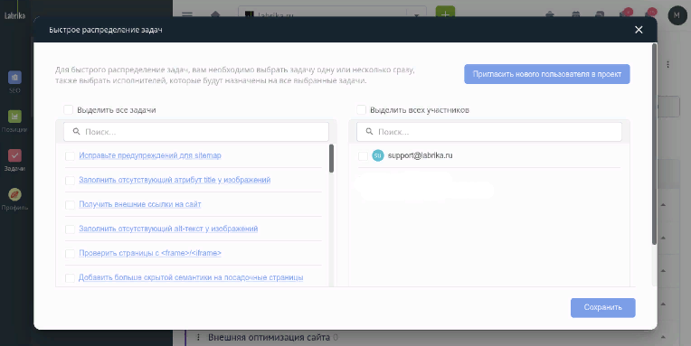Open the Исправьте предупреждений для sitemap link

pos(150,155)
